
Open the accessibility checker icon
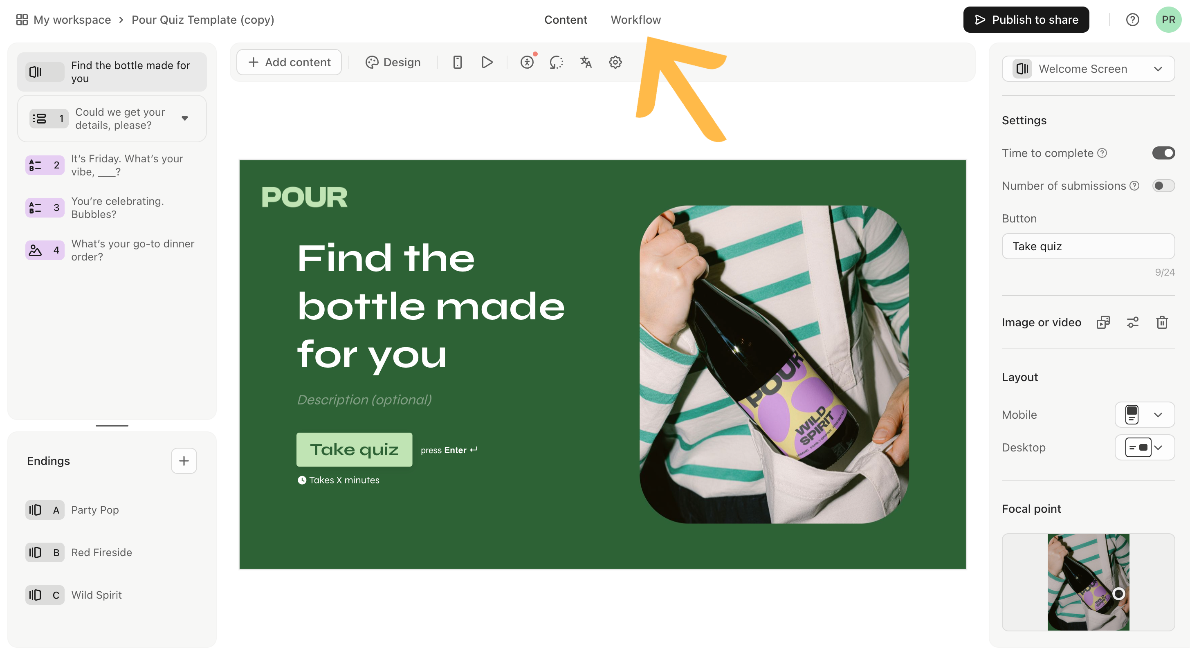coord(527,62)
